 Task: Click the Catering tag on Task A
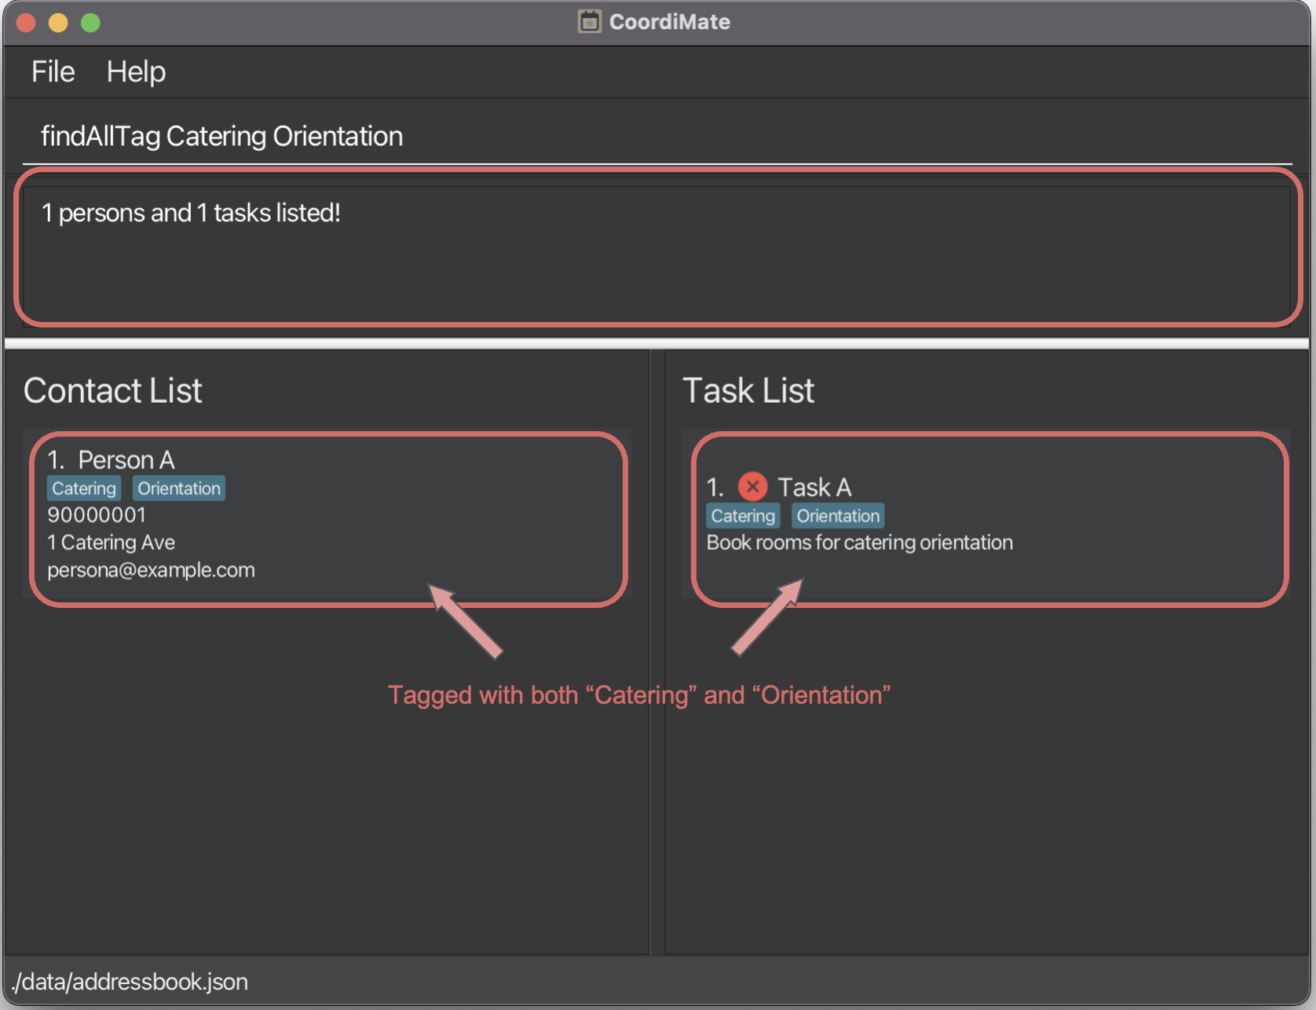[743, 516]
